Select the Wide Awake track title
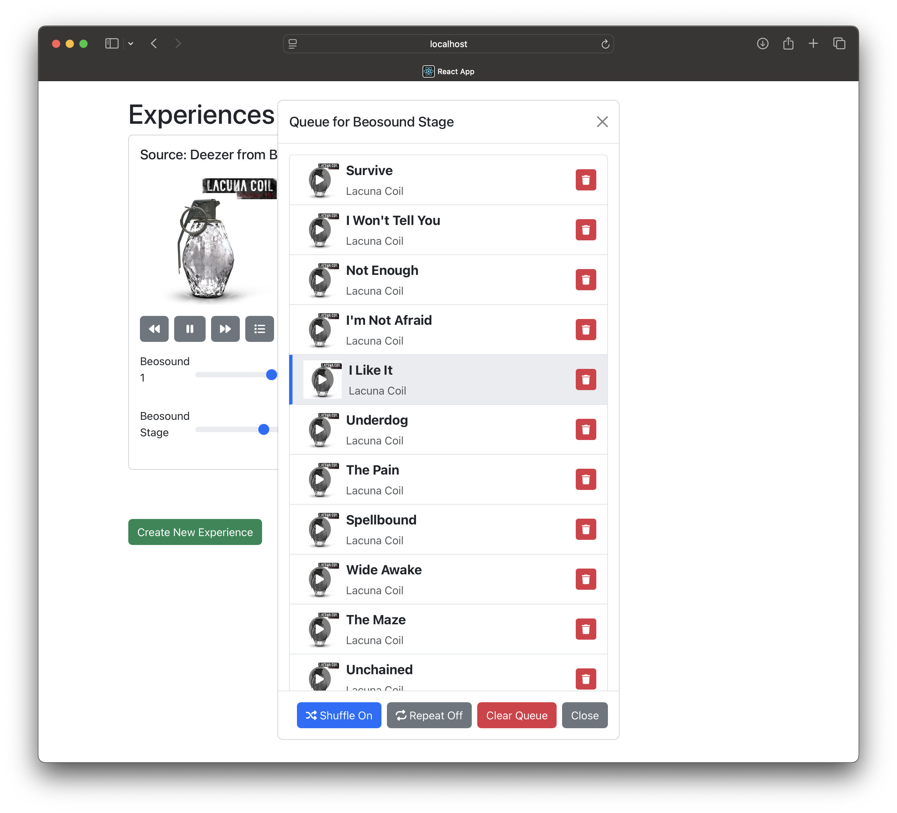 pos(384,570)
